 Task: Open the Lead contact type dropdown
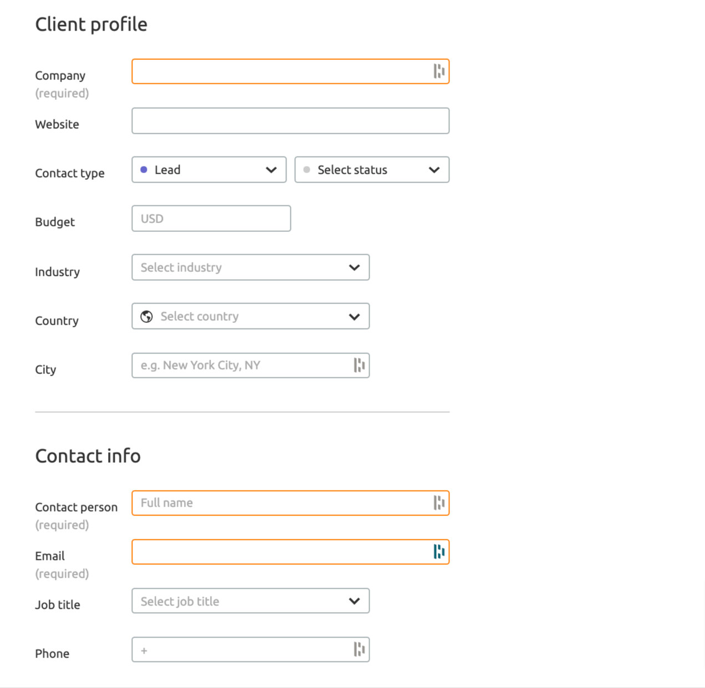(209, 170)
